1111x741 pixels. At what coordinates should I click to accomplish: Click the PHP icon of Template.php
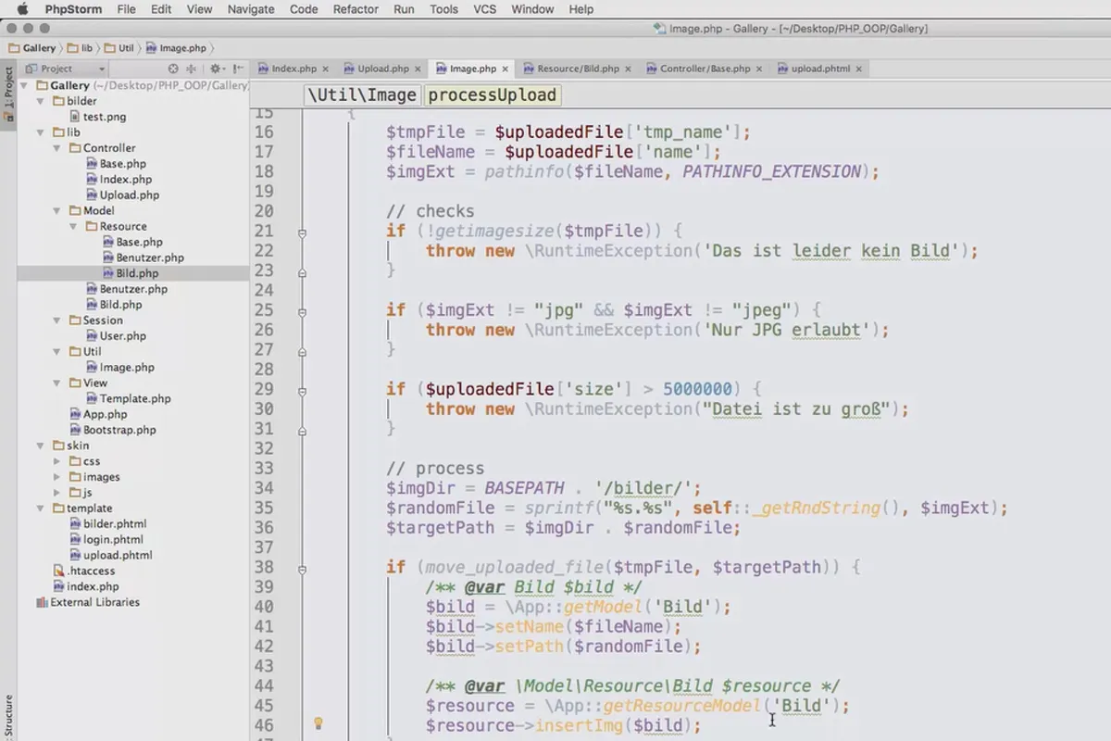92,398
